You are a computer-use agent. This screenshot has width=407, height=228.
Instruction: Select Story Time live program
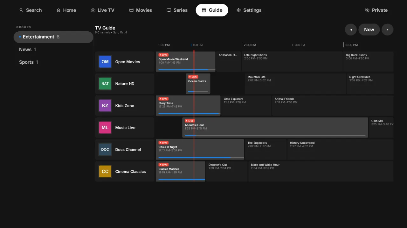pyautogui.click(x=188, y=106)
